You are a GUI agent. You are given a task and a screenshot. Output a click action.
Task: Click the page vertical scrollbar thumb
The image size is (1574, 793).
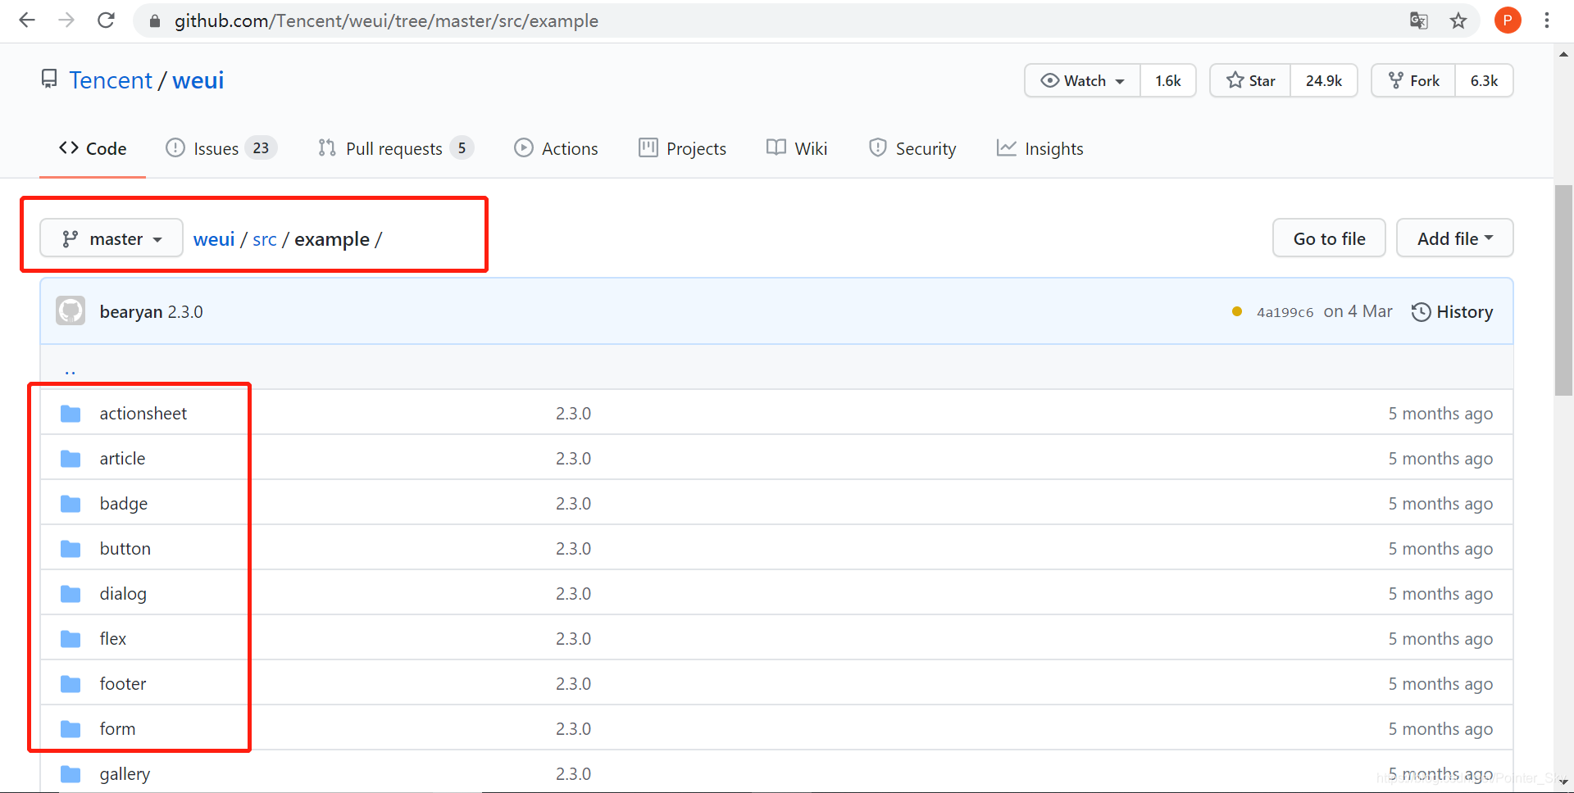tap(1563, 291)
